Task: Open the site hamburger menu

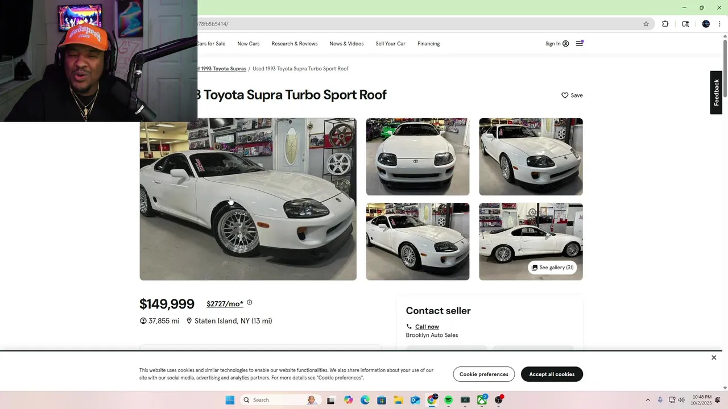Action: 580,44
